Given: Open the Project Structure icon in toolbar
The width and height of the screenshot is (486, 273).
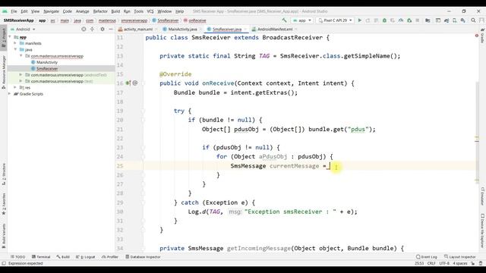Looking at the screenshot, I should 428,20.
